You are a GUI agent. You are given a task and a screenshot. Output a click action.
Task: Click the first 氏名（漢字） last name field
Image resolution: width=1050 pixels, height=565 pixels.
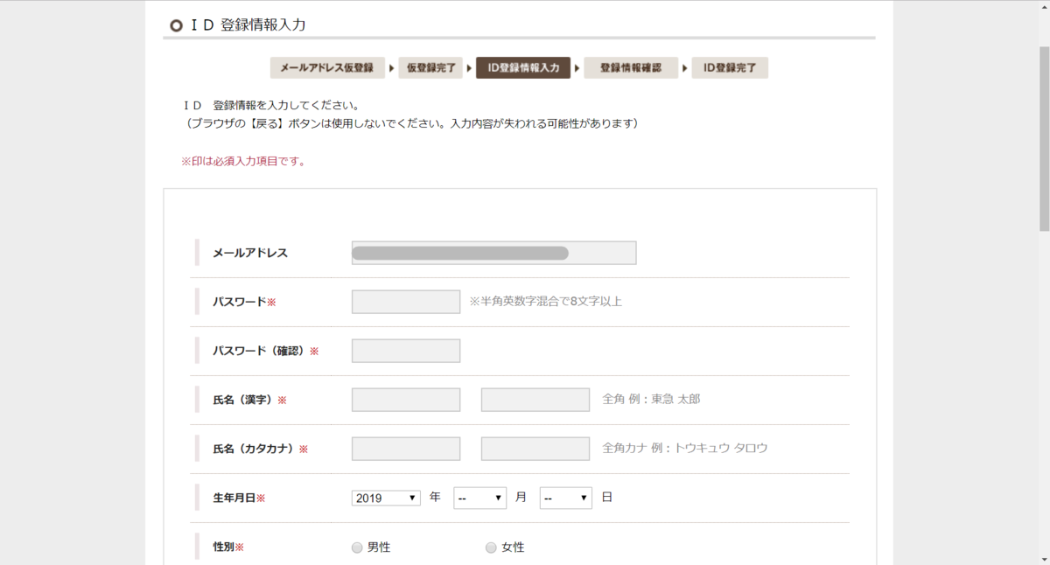click(x=406, y=399)
